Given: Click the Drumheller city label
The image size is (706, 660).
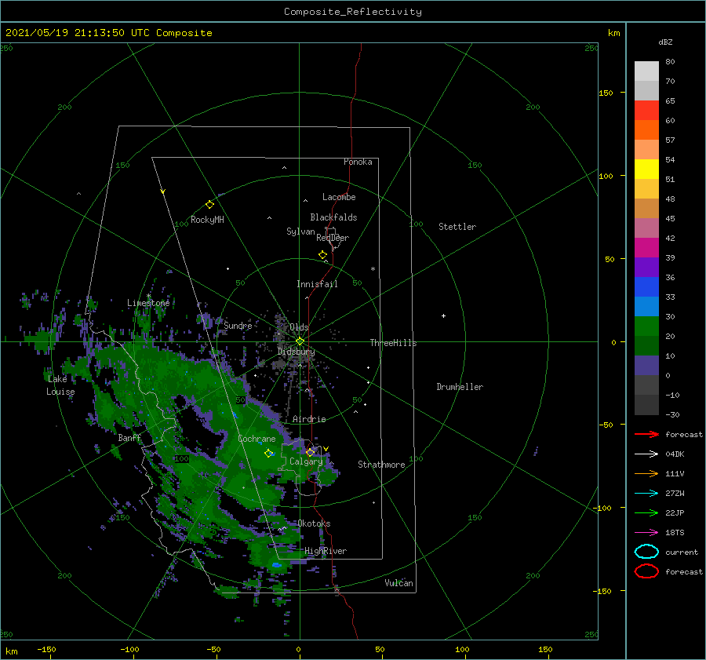Looking at the screenshot, I should coord(460,387).
